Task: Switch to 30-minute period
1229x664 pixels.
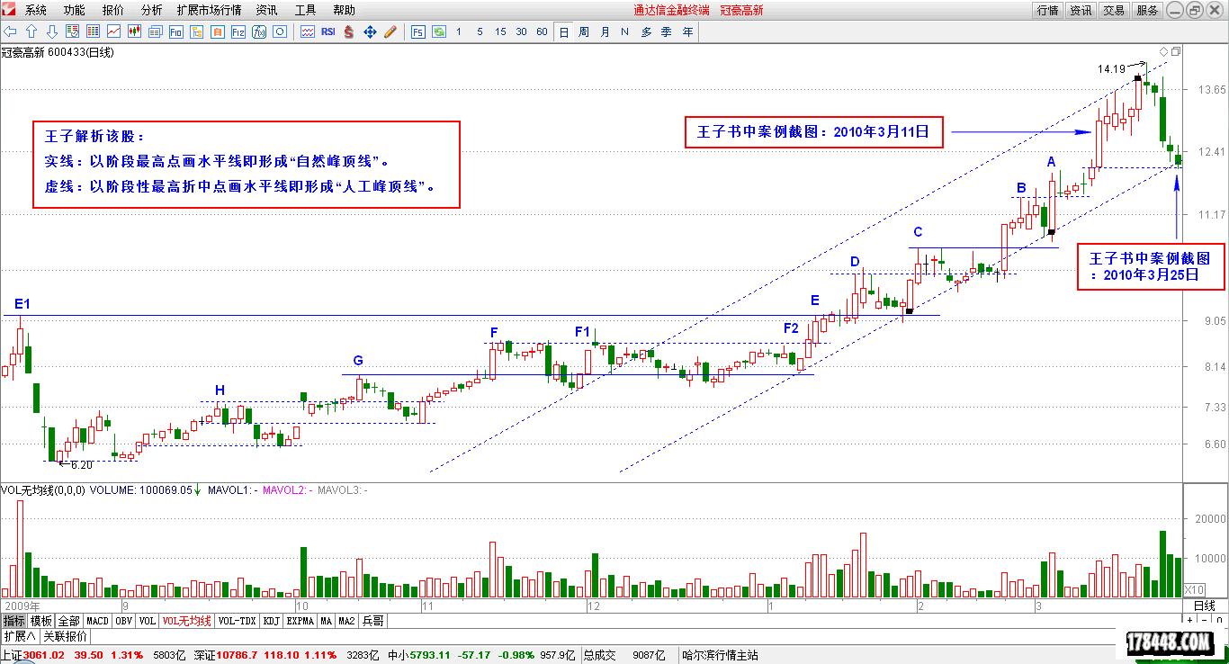Action: click(x=521, y=31)
